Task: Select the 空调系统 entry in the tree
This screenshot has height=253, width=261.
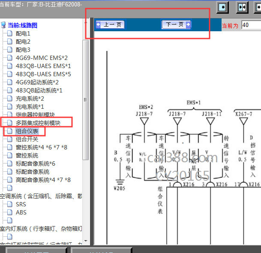Action: (x=41, y=196)
